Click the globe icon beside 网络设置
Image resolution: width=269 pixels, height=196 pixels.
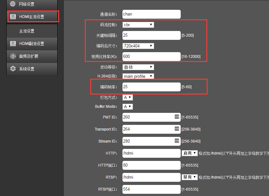point(13,4)
